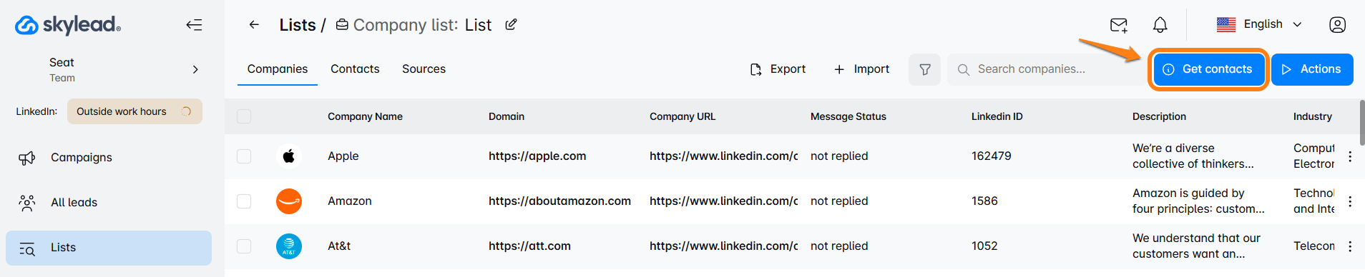
Task: Switch to the Contacts tab
Action: click(355, 69)
